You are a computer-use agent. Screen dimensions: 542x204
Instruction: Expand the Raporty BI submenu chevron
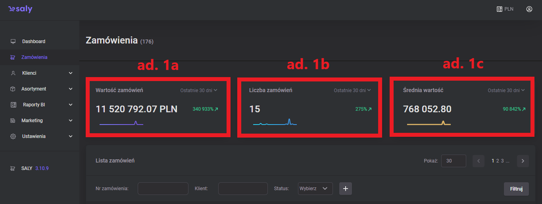click(x=71, y=105)
